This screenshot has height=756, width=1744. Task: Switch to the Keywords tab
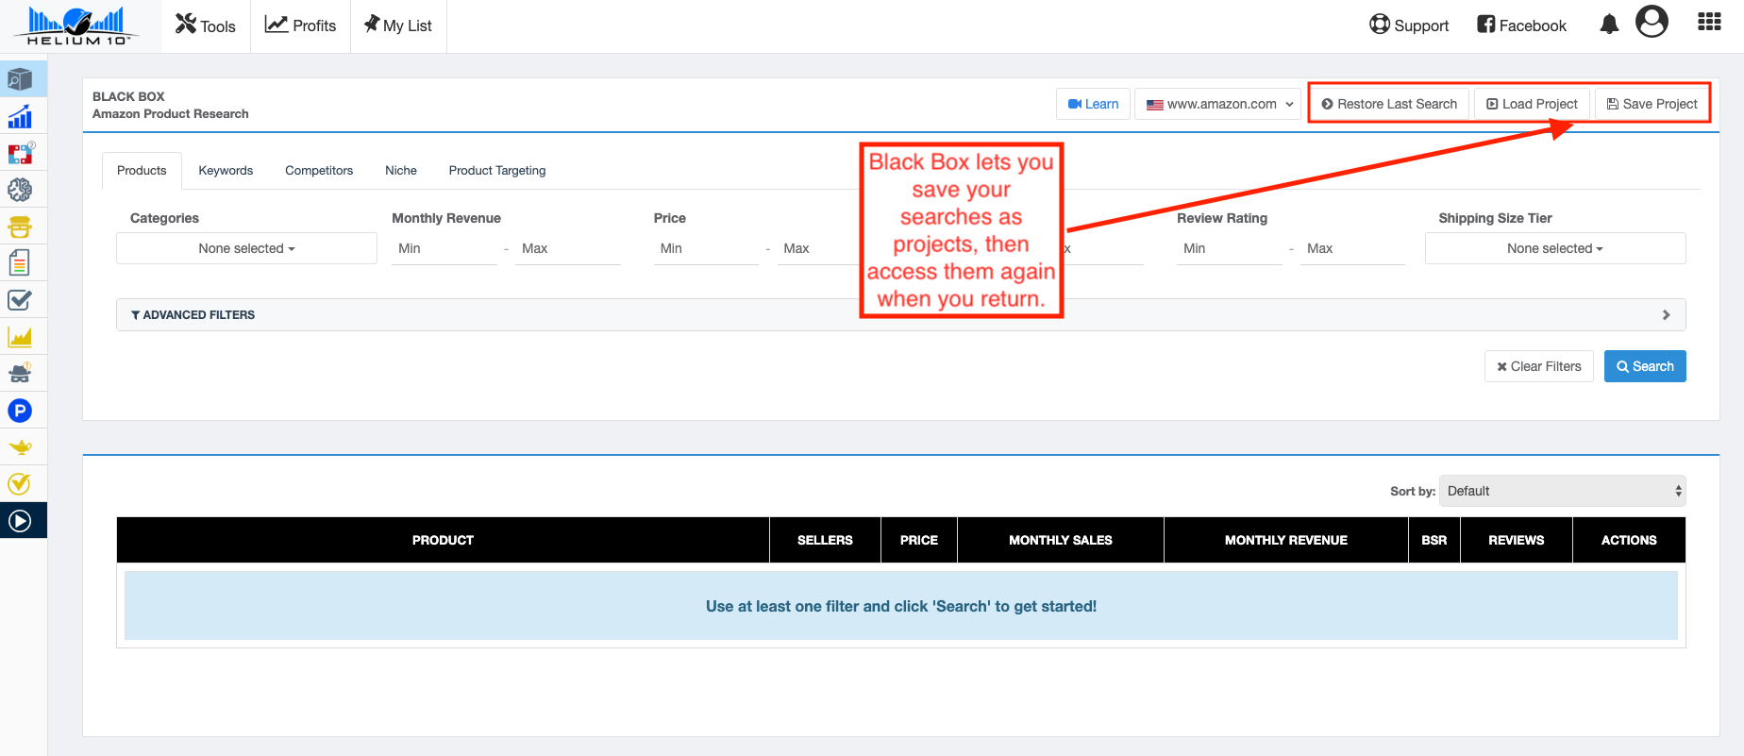(x=226, y=171)
